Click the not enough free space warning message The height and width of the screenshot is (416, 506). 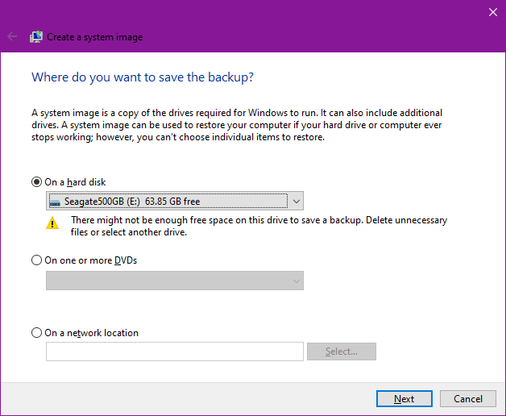click(259, 226)
